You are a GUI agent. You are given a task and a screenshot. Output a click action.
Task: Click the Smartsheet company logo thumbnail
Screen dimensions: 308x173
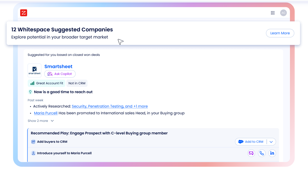point(34,70)
